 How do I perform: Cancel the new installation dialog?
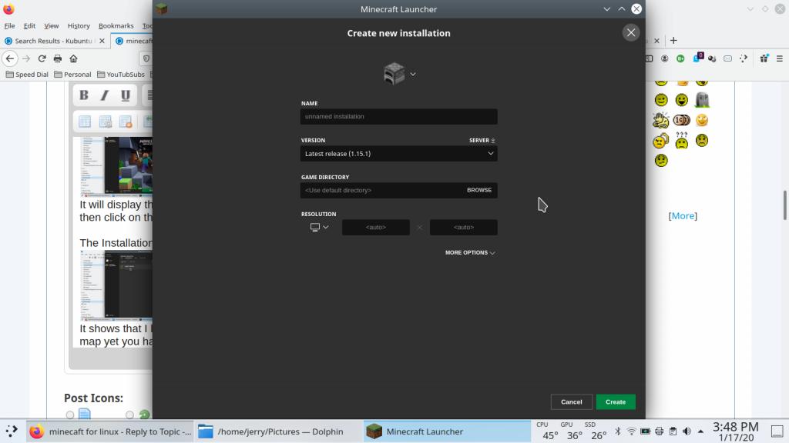[571, 401]
